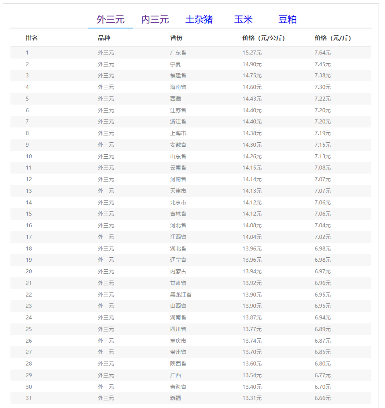Select the 甘肃省 province cell
The height and width of the screenshot is (408, 385).
pos(178,283)
